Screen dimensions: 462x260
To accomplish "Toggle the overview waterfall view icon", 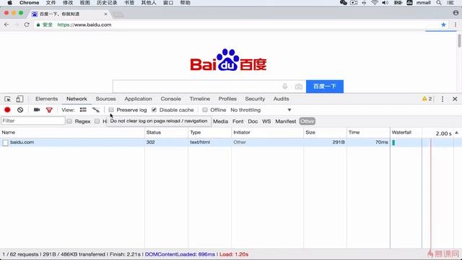I will tap(96, 110).
